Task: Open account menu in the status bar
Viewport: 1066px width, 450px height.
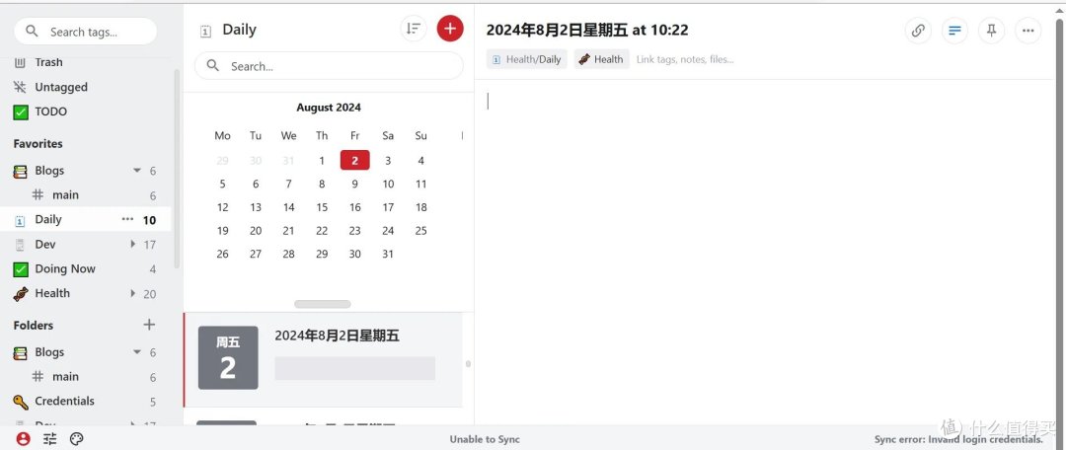Action: 23,439
